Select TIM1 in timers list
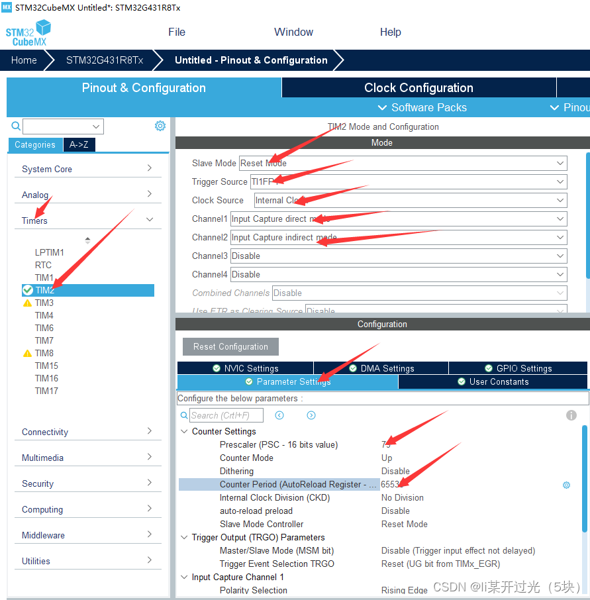 44,277
